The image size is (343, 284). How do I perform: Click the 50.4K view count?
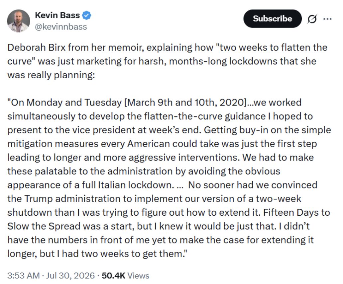(114, 275)
